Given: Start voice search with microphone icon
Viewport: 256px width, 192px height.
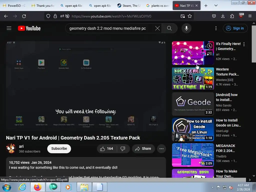Looking at the screenshot, I should pyautogui.click(x=186, y=28).
